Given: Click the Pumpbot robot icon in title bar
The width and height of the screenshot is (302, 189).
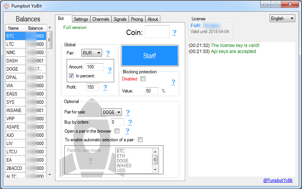Looking at the screenshot, I should point(6,6).
